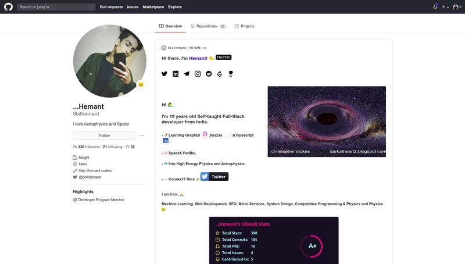Switch to the Projects tab
The height and width of the screenshot is (264, 465).
tap(244, 26)
